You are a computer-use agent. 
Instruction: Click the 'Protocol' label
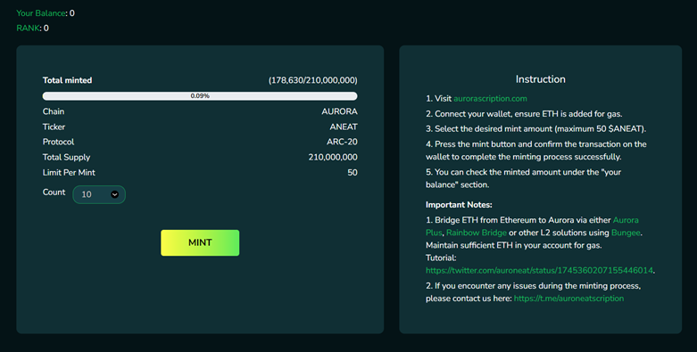click(x=58, y=142)
